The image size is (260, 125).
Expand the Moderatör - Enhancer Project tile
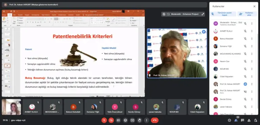point(203,14)
